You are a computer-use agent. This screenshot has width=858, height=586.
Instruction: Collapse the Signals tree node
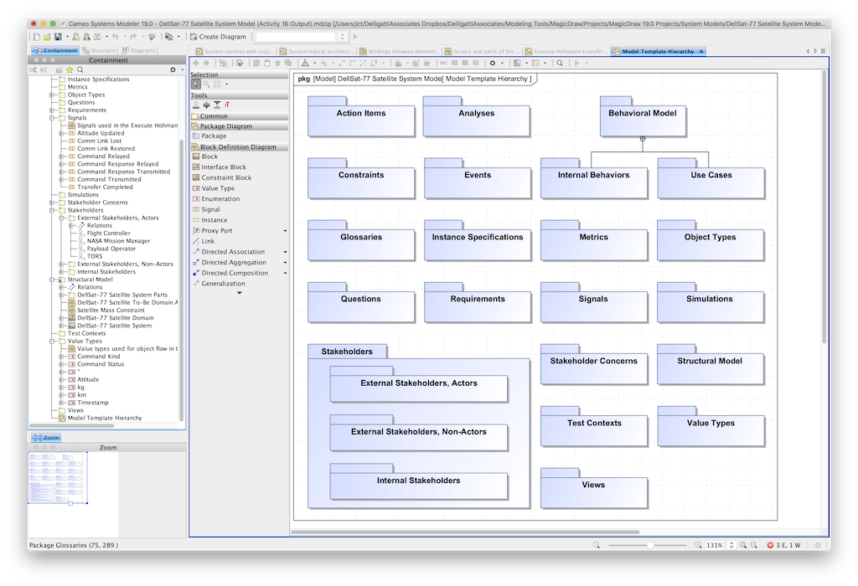(x=54, y=118)
